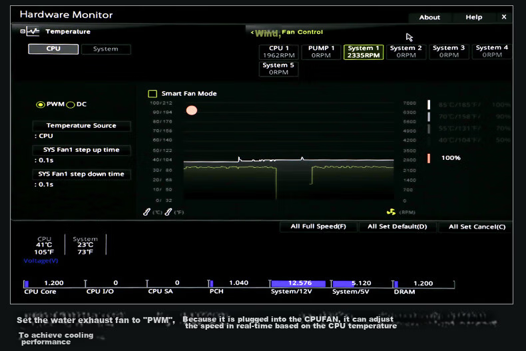Select the CPU 1 fan at 1962RPM
526x351 pixels.
coord(279,52)
